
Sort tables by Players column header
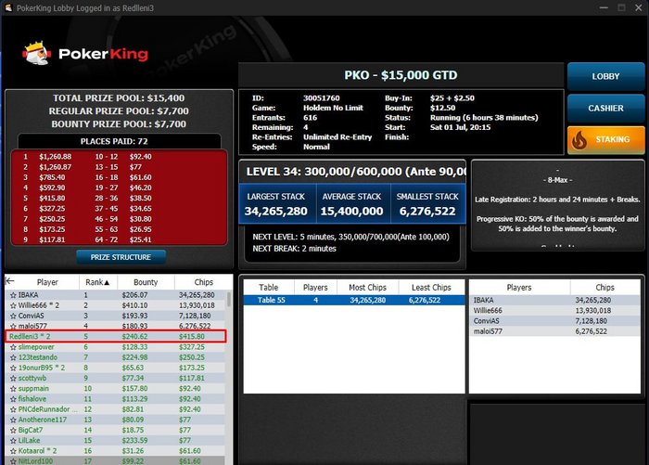[x=315, y=288]
